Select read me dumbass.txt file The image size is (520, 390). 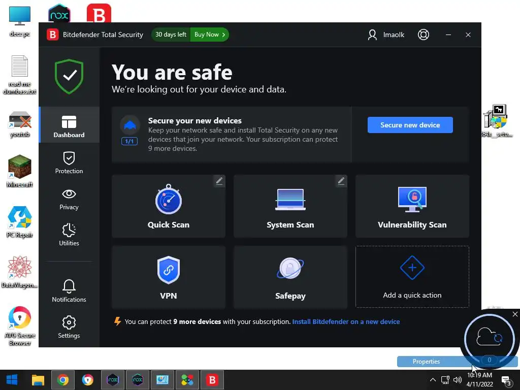20,75
